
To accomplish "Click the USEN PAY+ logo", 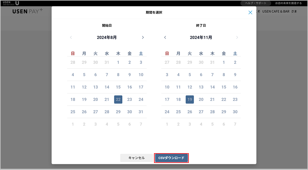I will click(28, 11).
